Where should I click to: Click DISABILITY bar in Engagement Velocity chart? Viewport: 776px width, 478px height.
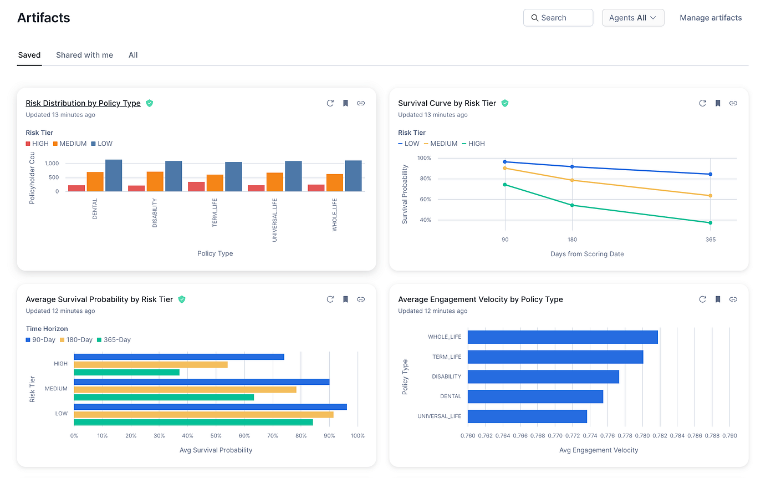[543, 377]
